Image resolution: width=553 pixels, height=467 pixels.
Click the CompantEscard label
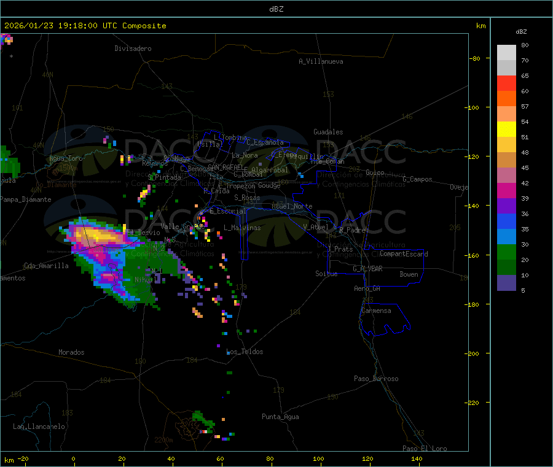[404, 253]
